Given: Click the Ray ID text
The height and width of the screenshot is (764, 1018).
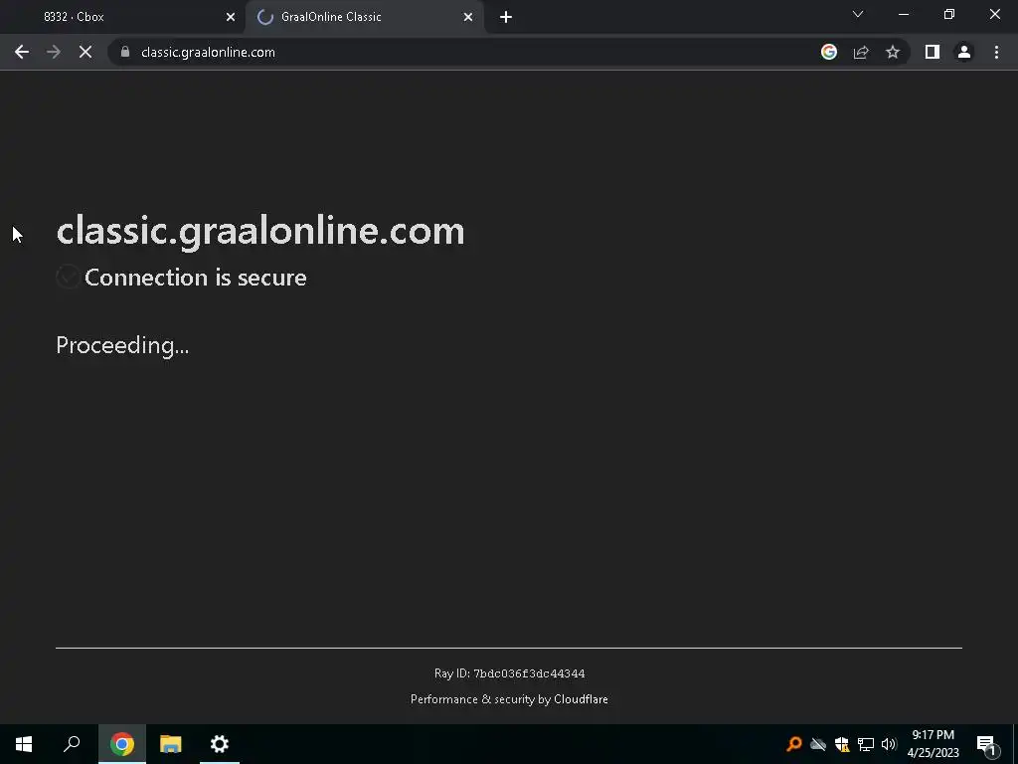Looking at the screenshot, I should 510,673.
